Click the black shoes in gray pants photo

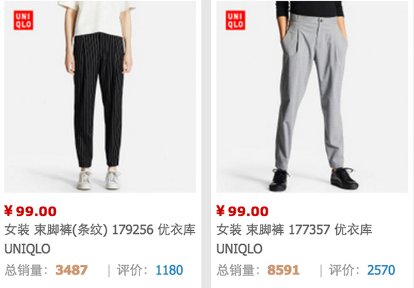pos(313,179)
